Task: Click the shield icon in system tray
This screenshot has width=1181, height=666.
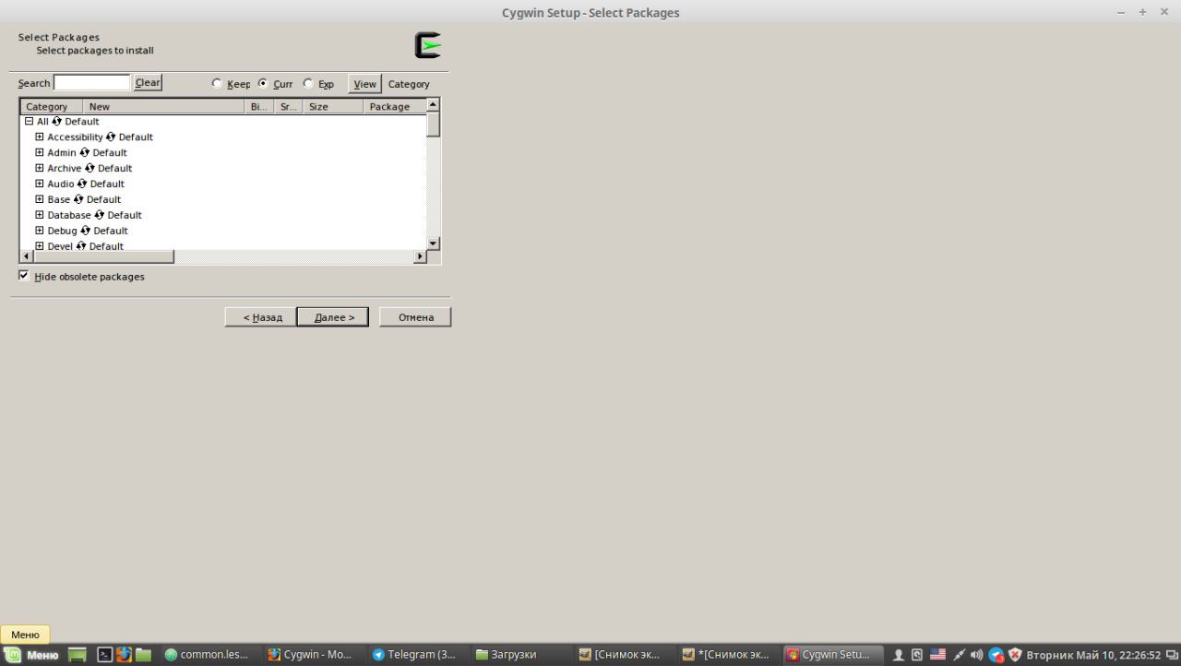Action: point(1015,655)
